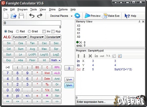Viewport: 147px width, 107px height.
Task: Move program line up with arrow
Action: click(x=78, y=56)
